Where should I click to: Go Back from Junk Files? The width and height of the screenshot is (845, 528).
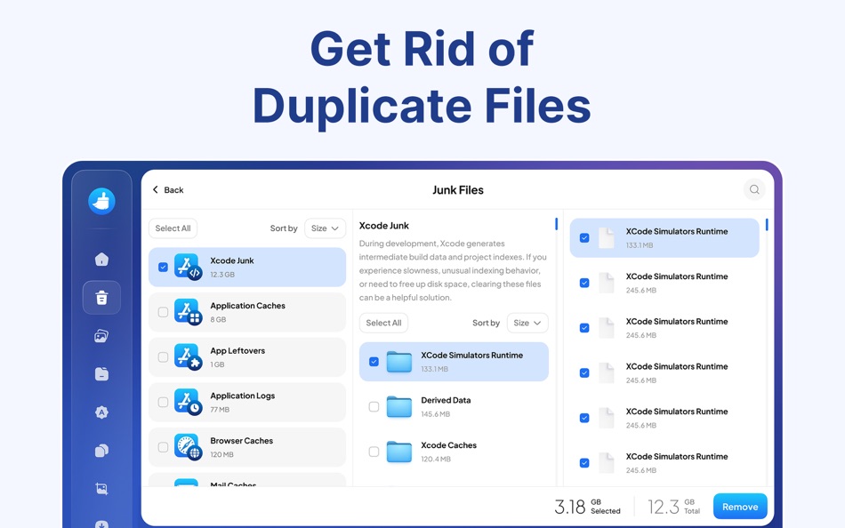(x=167, y=189)
